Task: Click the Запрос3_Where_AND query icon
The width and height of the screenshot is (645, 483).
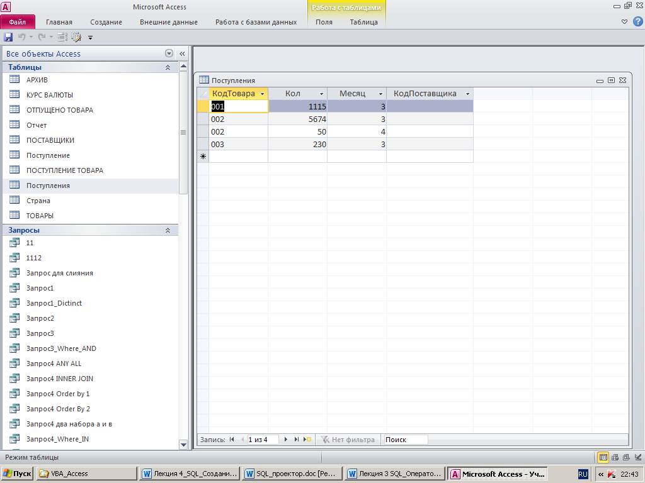Action: click(x=14, y=348)
